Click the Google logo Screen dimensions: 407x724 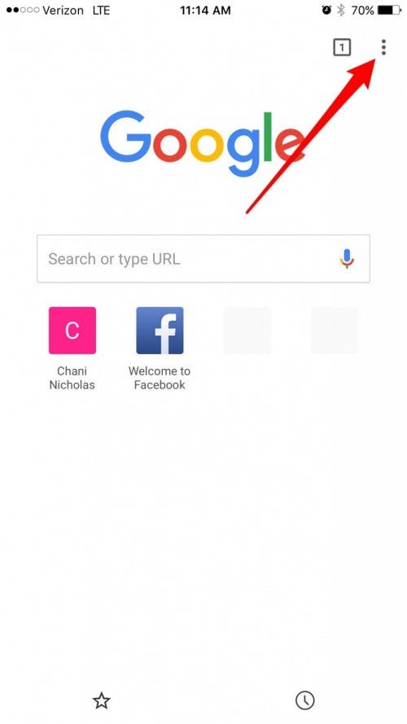203,143
